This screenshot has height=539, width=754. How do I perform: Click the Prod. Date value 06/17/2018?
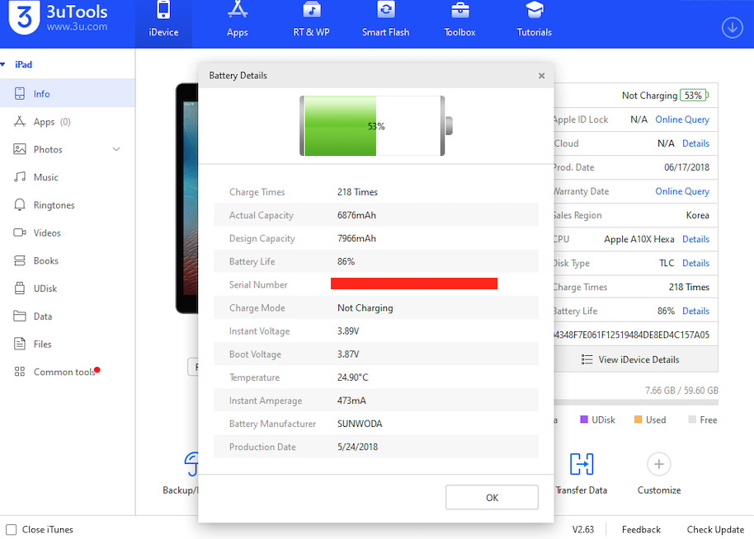[x=686, y=167]
